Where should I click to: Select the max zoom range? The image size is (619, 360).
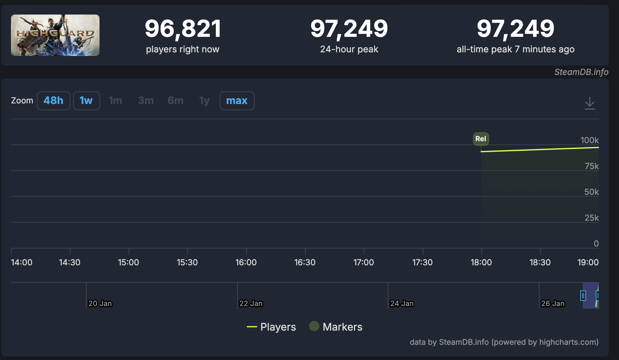pyautogui.click(x=237, y=101)
